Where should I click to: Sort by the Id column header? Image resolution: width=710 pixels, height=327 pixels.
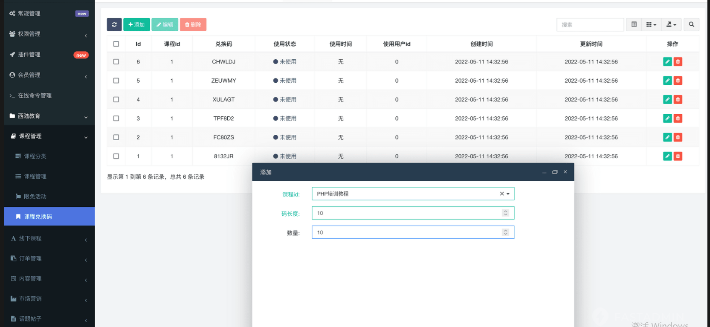138,44
